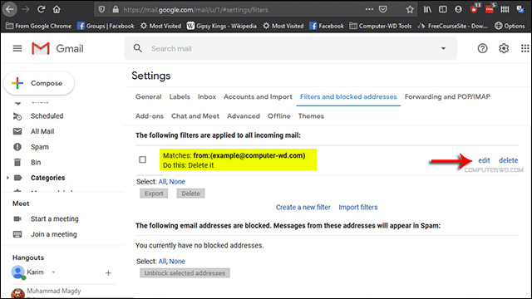Open the settings gear icon

tap(504, 48)
